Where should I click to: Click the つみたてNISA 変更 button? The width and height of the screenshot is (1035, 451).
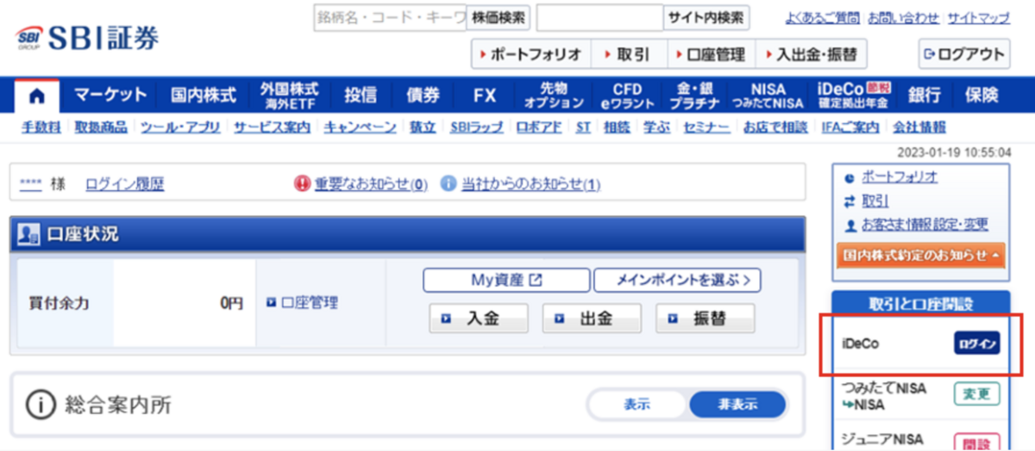977,393
